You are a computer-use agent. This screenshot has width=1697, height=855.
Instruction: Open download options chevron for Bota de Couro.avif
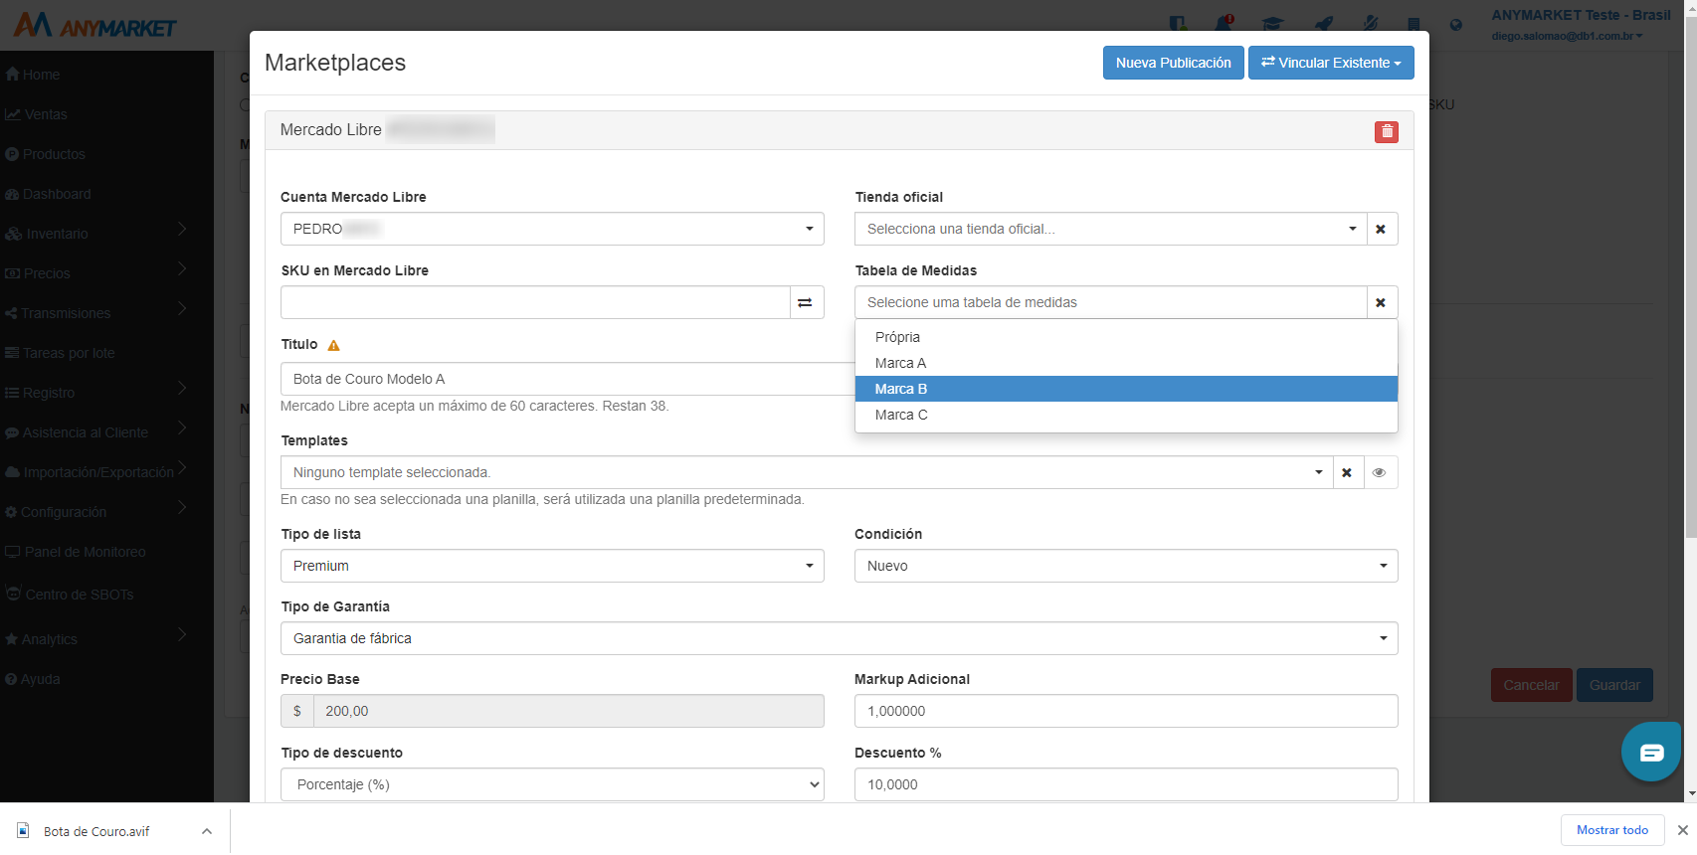207,831
